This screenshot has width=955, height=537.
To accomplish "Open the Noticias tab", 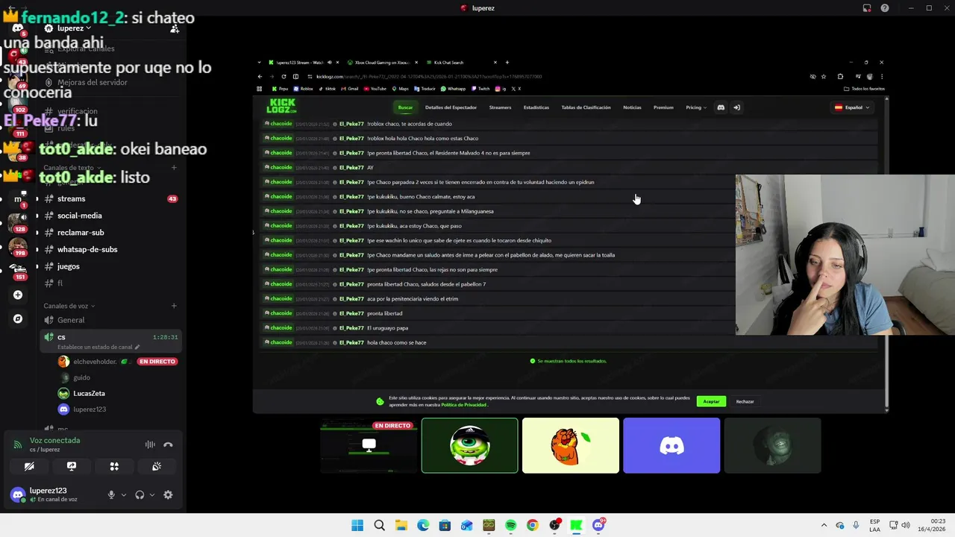I will click(632, 107).
